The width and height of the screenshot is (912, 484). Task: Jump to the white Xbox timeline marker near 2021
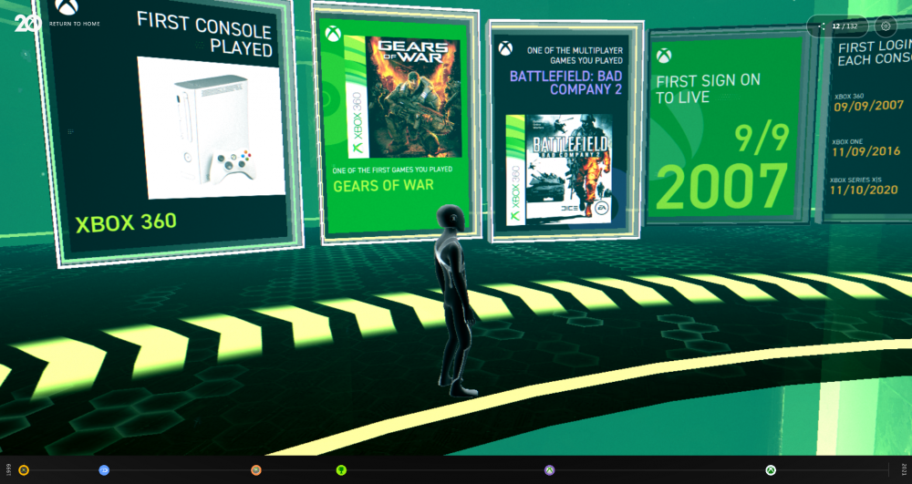771,470
